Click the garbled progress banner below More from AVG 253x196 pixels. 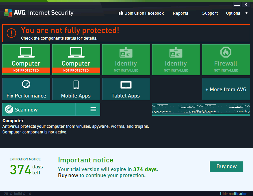click(201, 109)
